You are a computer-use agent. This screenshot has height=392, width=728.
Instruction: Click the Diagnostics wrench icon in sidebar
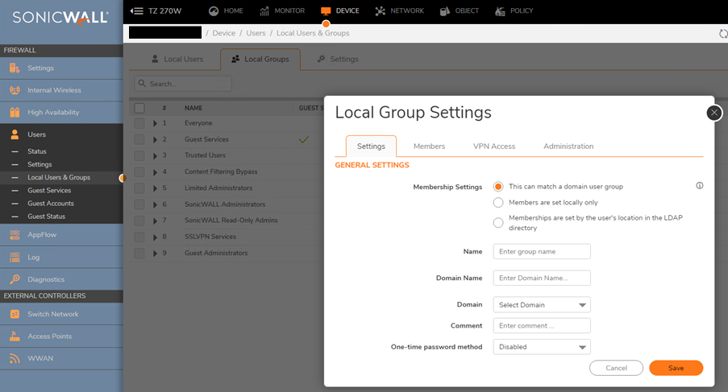coord(15,279)
